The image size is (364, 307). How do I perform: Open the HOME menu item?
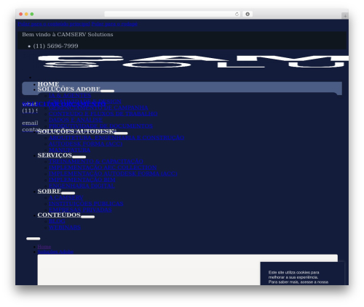coord(48,84)
